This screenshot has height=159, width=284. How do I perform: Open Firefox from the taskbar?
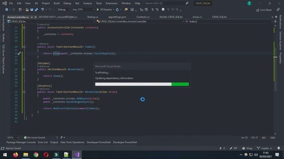[x=16, y=155]
